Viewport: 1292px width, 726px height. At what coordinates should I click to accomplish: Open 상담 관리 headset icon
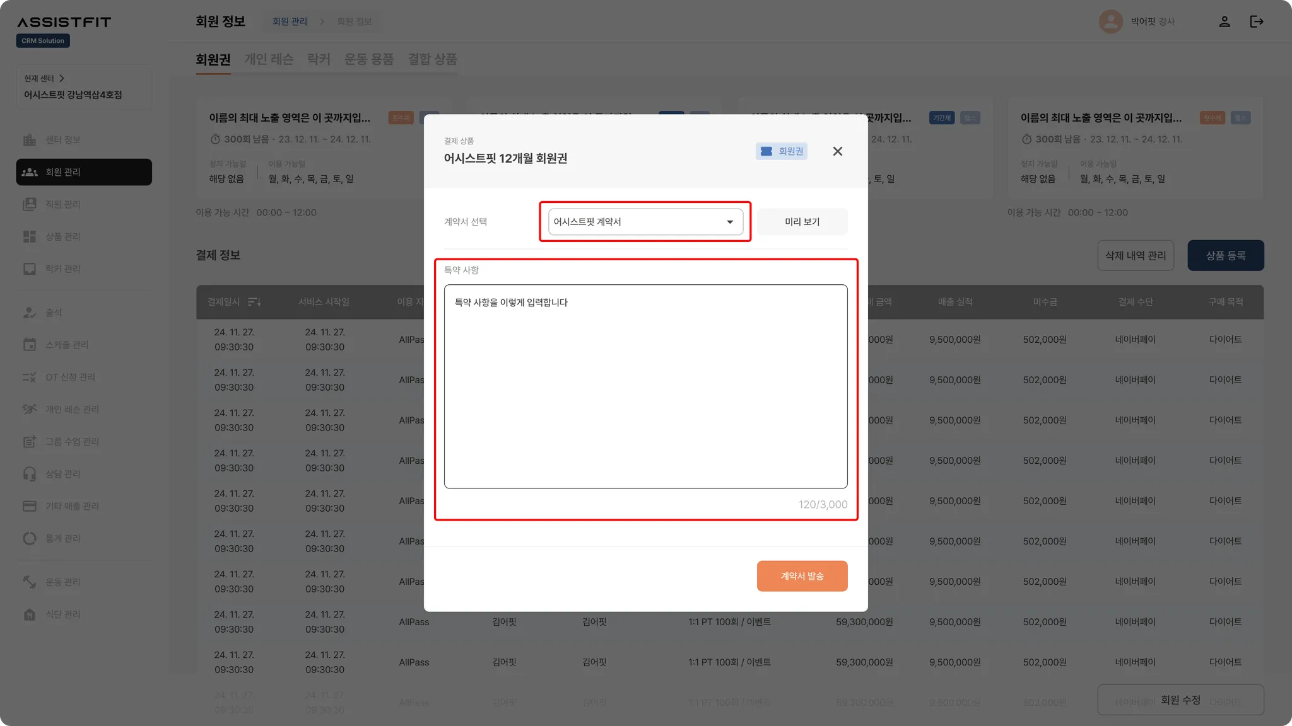[30, 474]
